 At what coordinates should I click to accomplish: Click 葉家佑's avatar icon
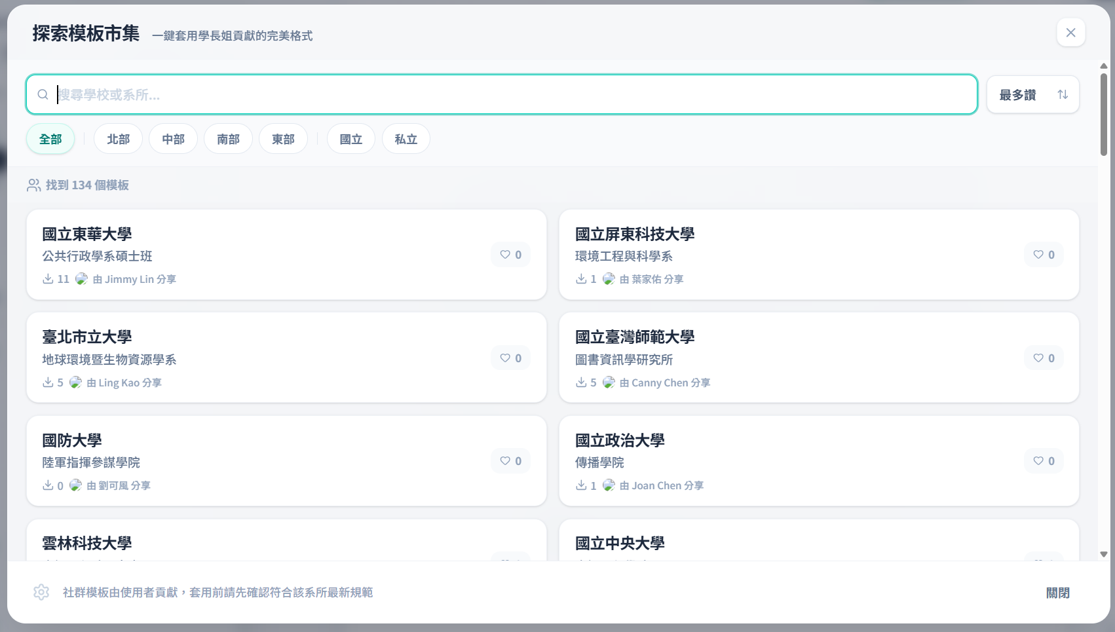click(609, 279)
